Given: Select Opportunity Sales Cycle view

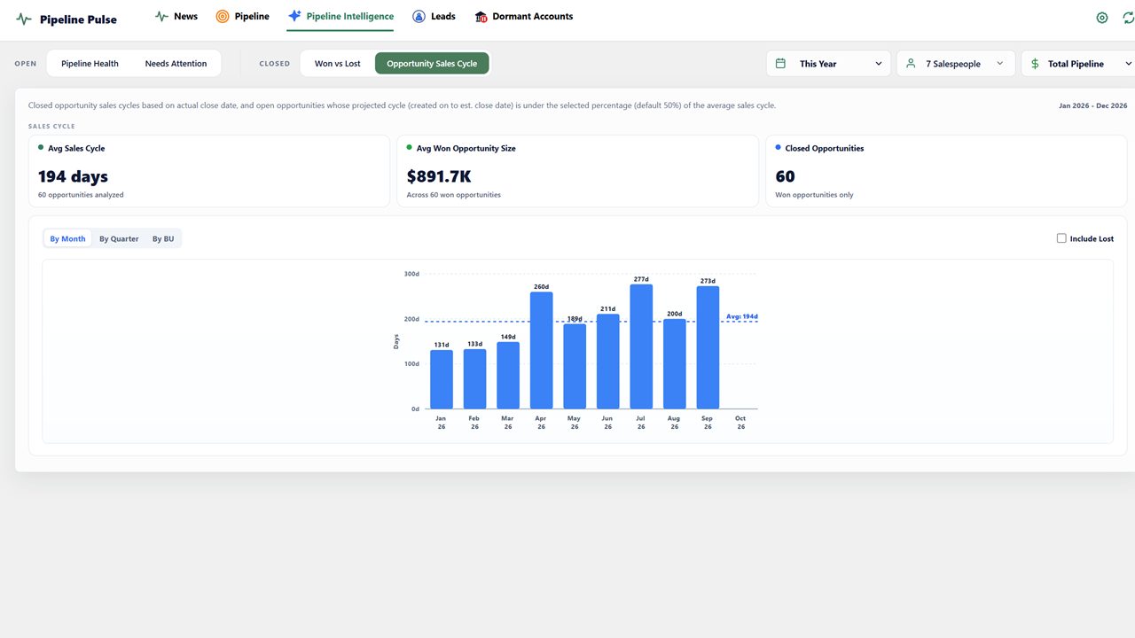Looking at the screenshot, I should tap(432, 64).
